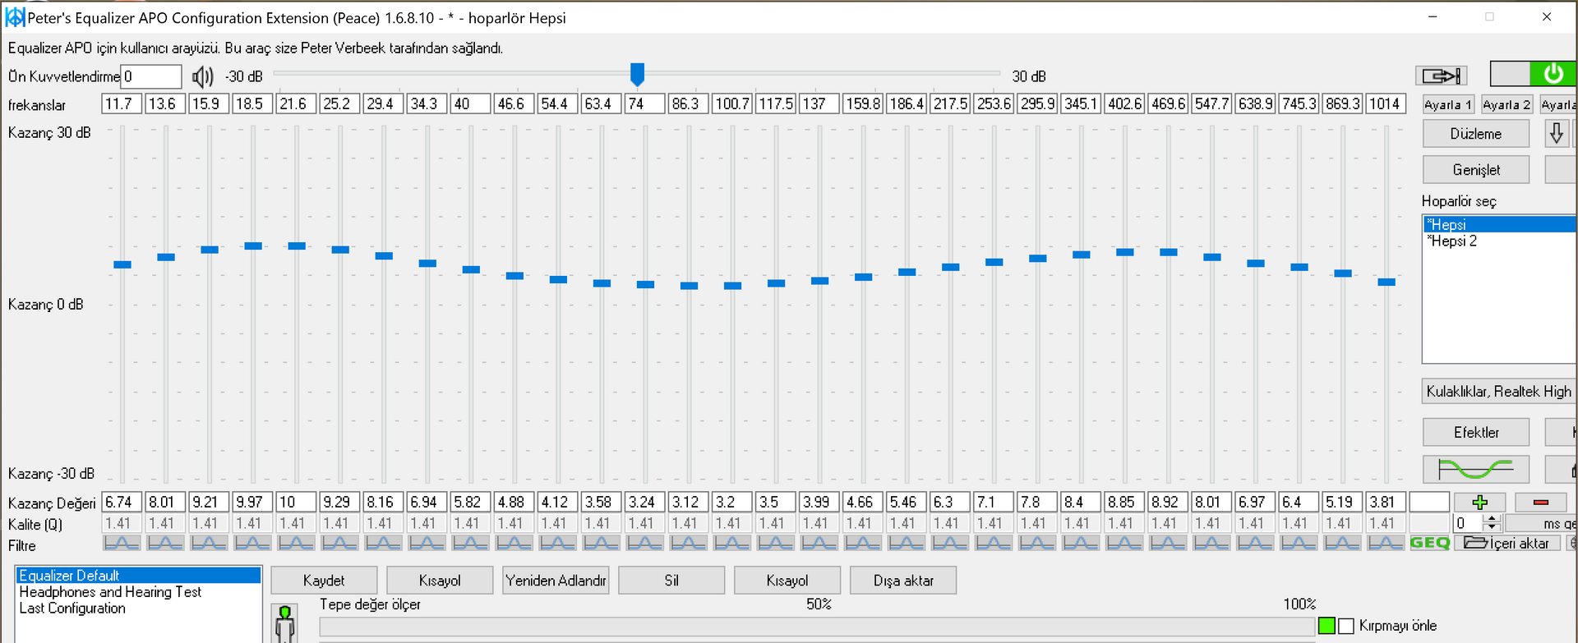
Task: Open the Efektler button
Action: point(1476,433)
